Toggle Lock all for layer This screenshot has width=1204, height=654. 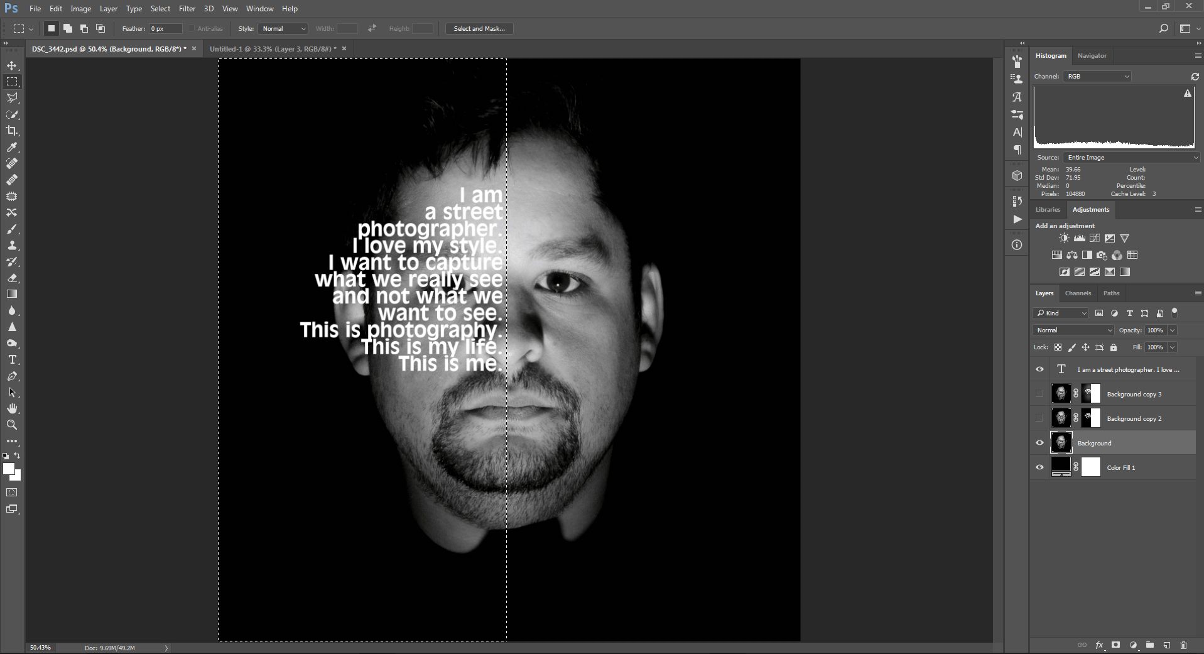pos(1114,347)
